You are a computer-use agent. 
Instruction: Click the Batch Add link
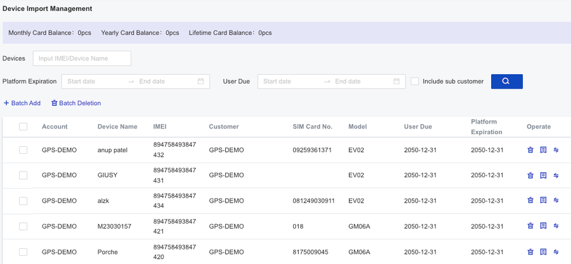point(22,103)
